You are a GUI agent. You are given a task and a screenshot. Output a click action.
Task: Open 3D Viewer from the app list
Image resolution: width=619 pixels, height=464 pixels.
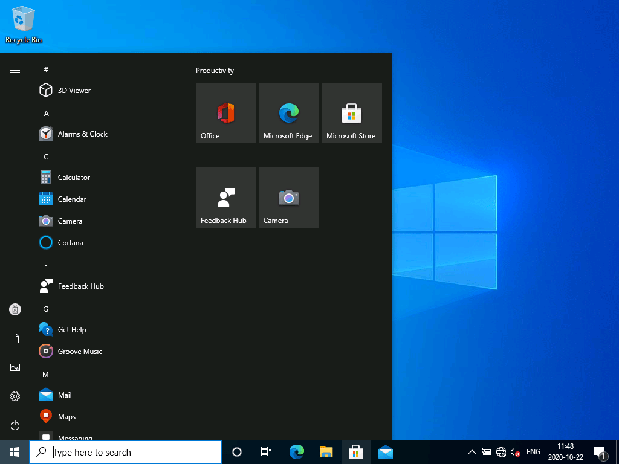pyautogui.click(x=74, y=91)
